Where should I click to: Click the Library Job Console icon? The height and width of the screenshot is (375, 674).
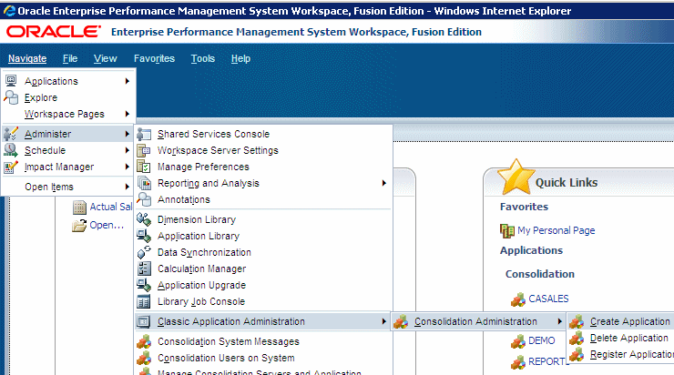(x=144, y=301)
